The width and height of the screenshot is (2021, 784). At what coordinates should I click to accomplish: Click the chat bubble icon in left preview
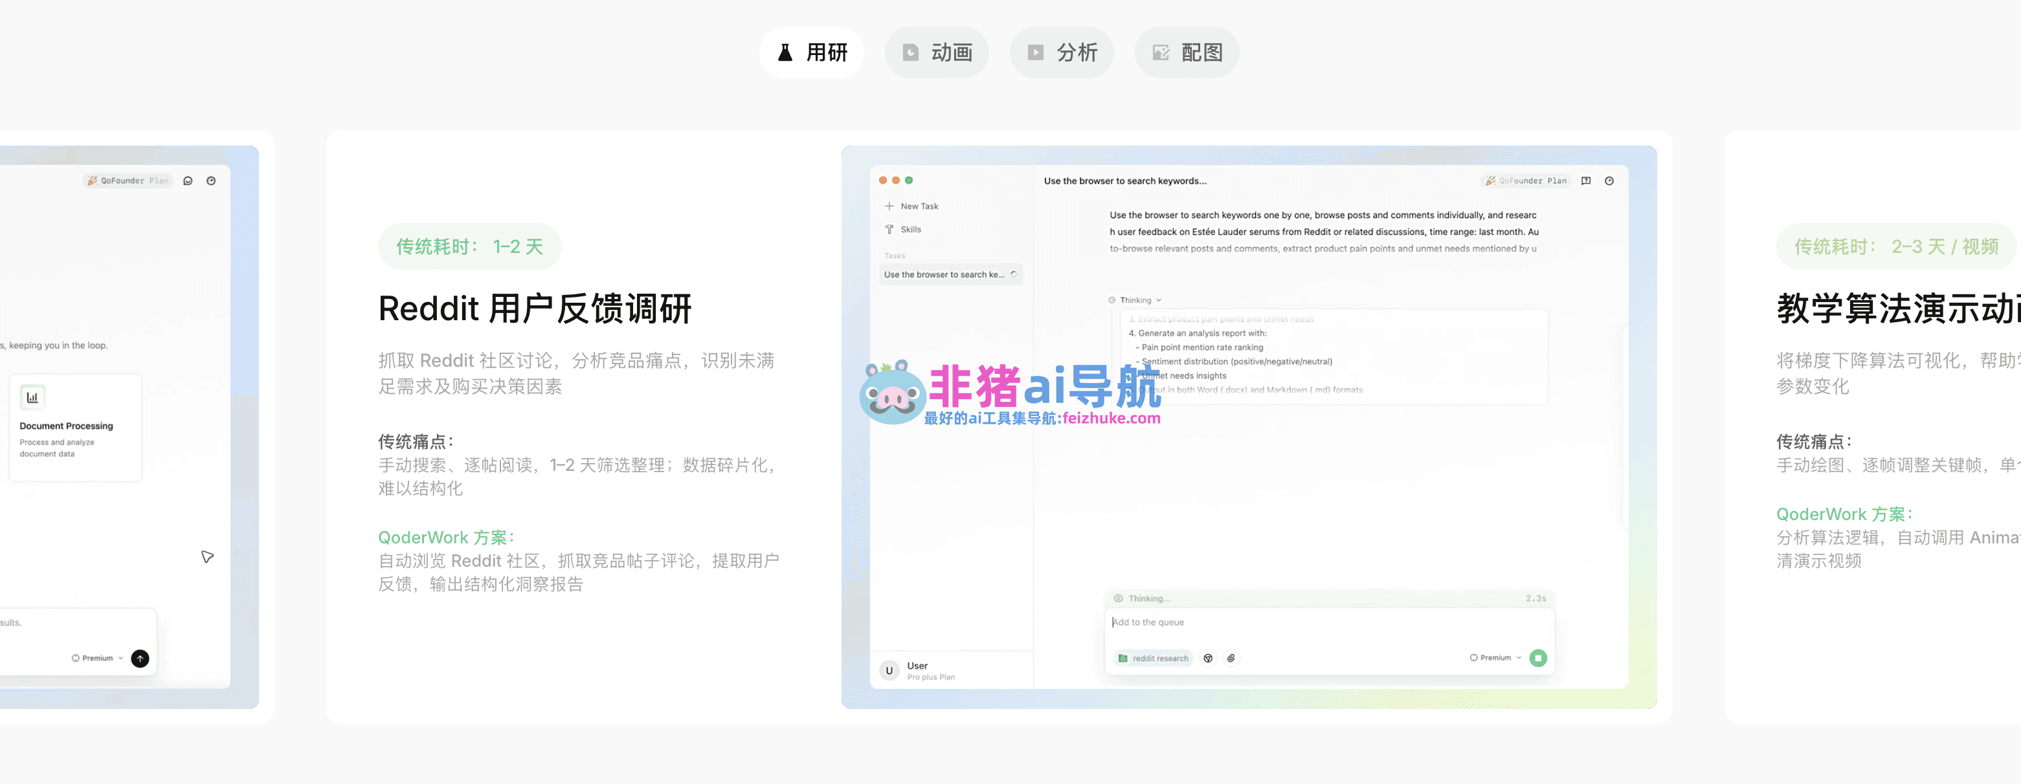[188, 181]
